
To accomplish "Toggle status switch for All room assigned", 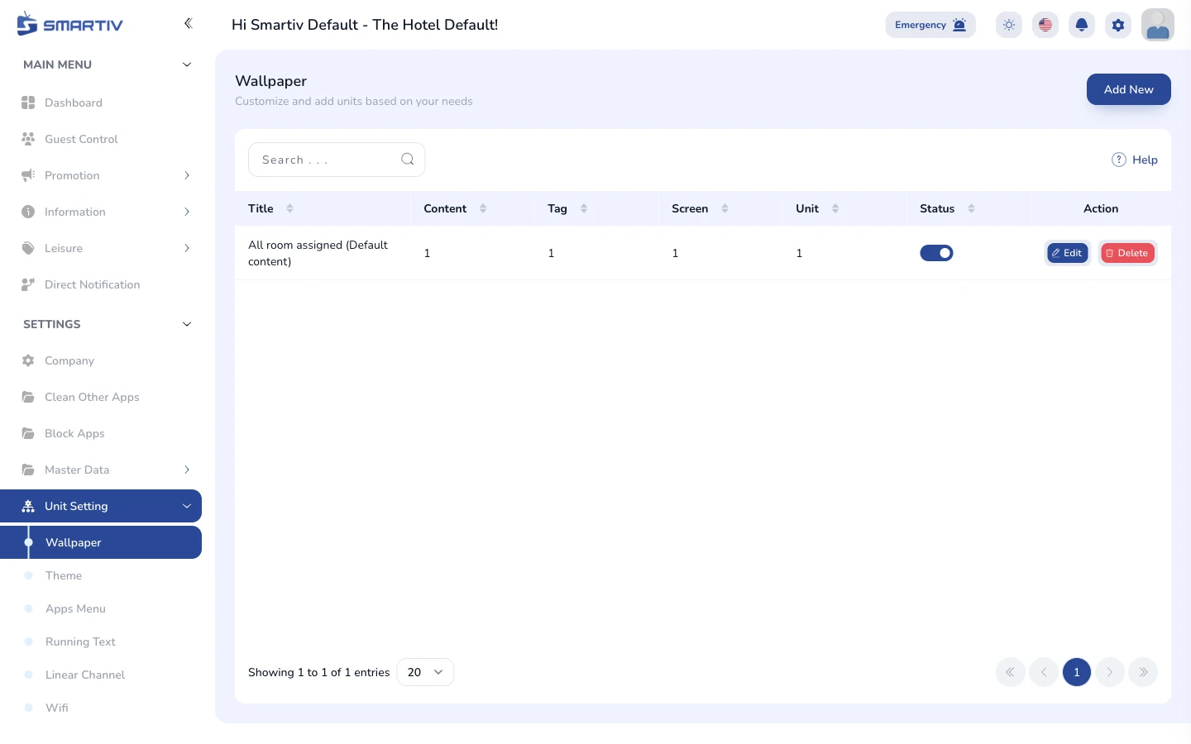I will point(936,253).
